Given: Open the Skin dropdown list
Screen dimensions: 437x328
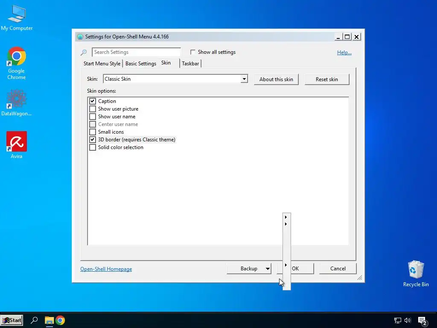Looking at the screenshot, I should 244,79.
